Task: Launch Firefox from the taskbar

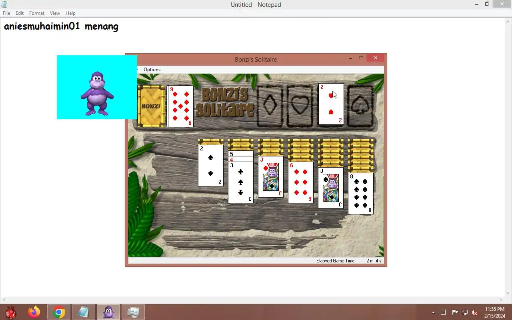Action: [x=34, y=312]
